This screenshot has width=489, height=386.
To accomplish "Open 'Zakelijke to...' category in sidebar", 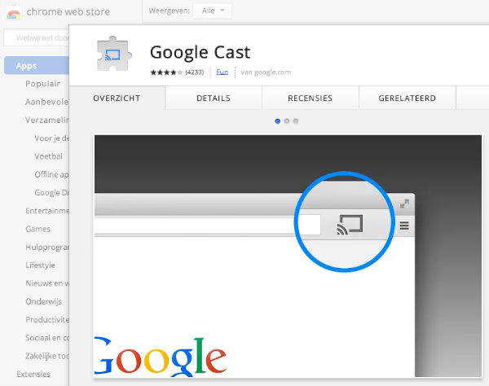I will (x=47, y=356).
